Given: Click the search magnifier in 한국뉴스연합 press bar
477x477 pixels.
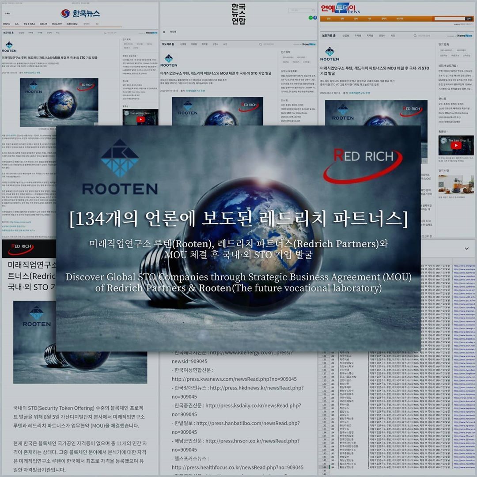Looking at the screenshot, I should (261, 45).
